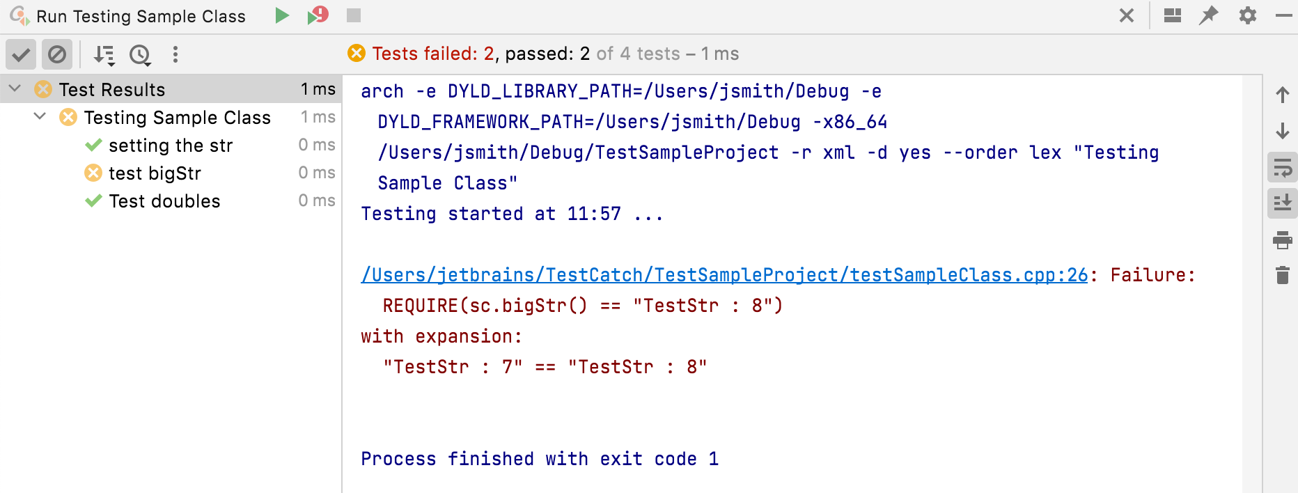The height and width of the screenshot is (493, 1298).
Task: Toggle Show Passed tests filter
Action: pos(21,54)
